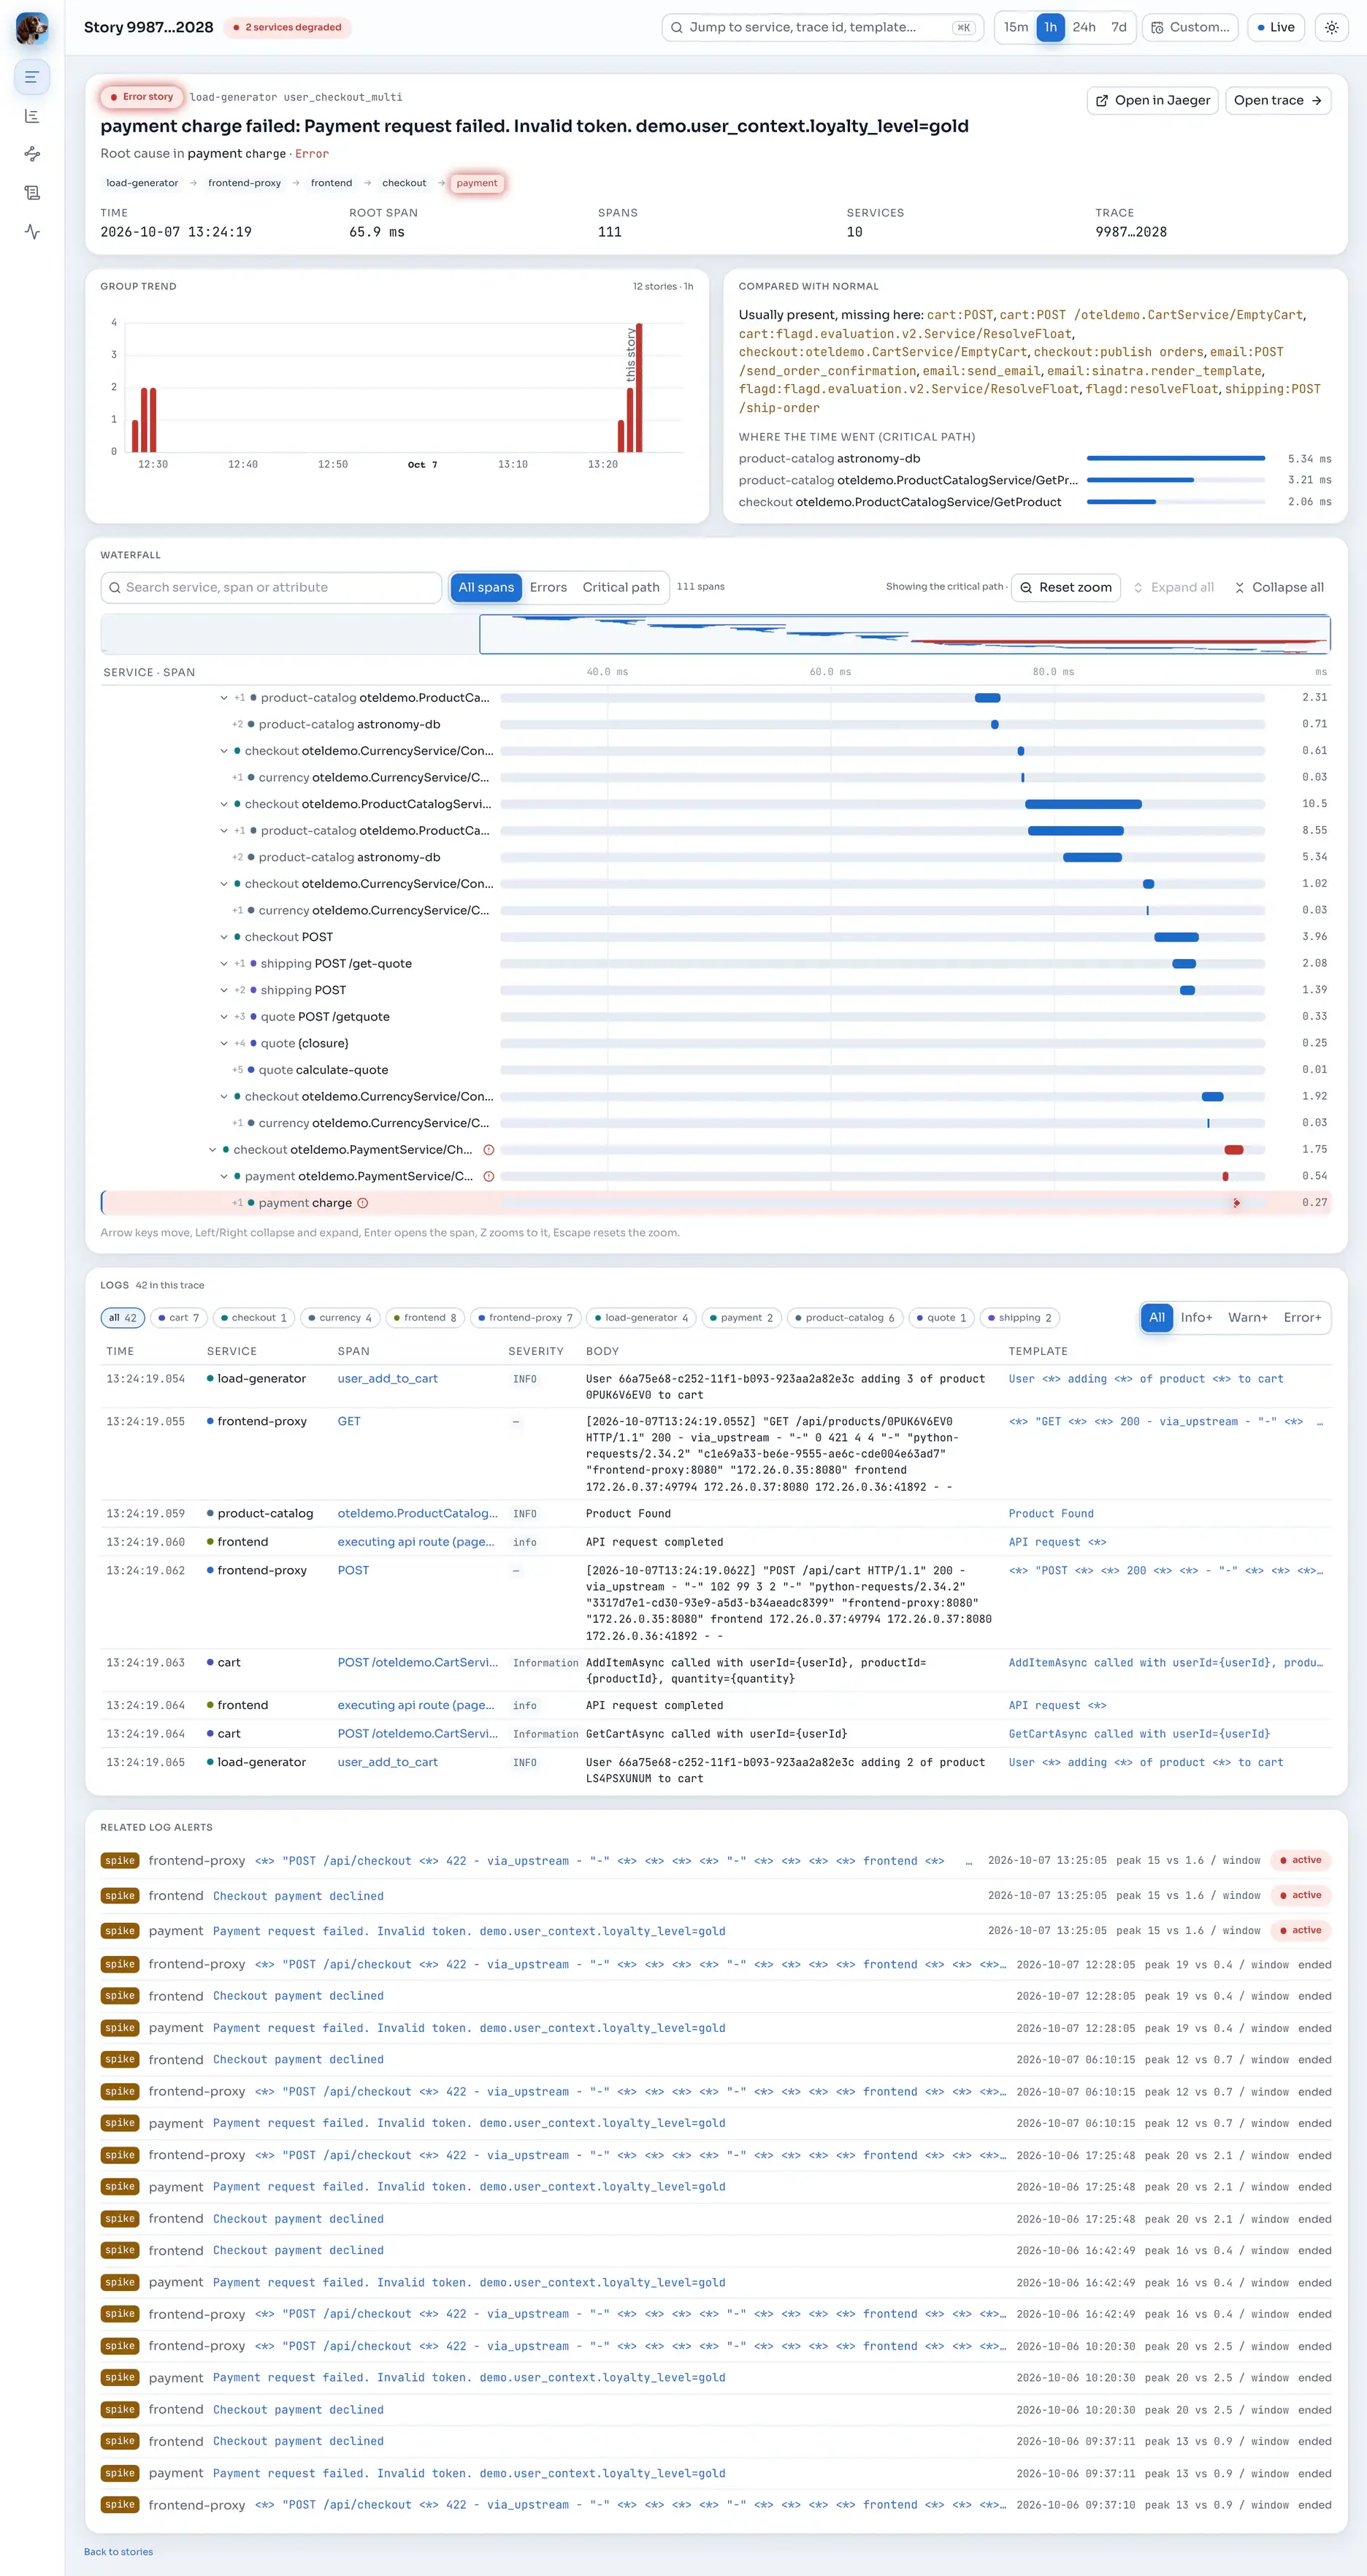Collapse checkout oteldemo.PaymentService span chevron
1367x2576 pixels.
pos(212,1150)
